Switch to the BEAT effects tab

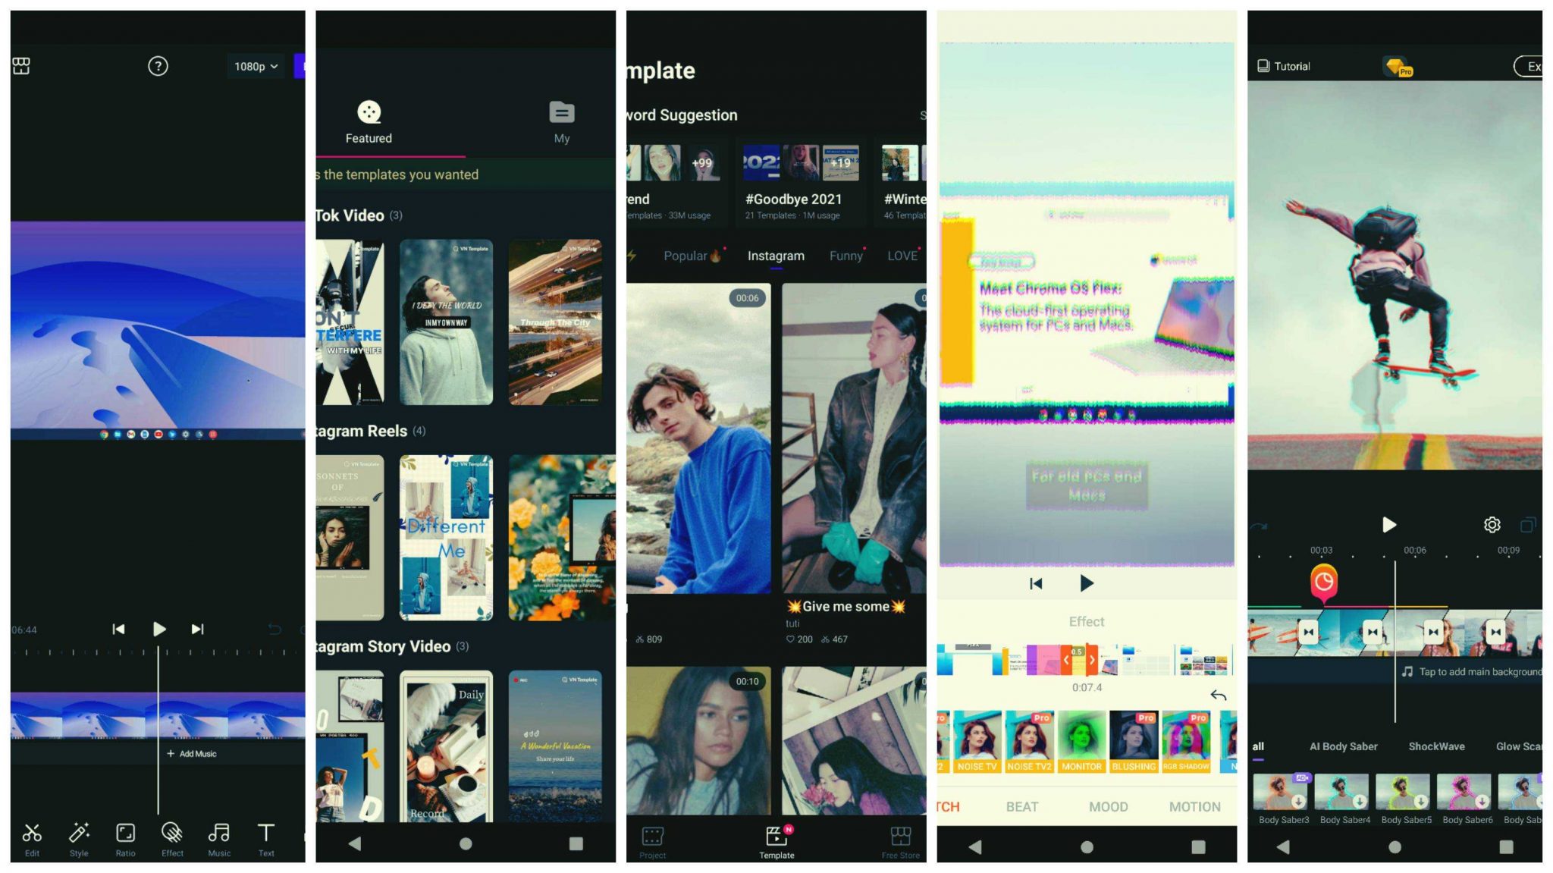pos(1023,806)
